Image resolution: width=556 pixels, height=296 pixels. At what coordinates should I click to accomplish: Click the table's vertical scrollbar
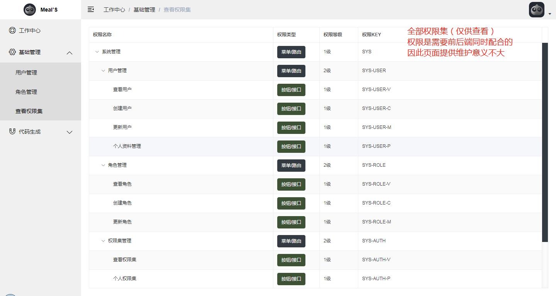click(545, 142)
